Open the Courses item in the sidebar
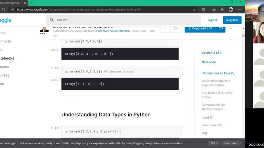This screenshot has height=148, width=264. [x=5, y=75]
